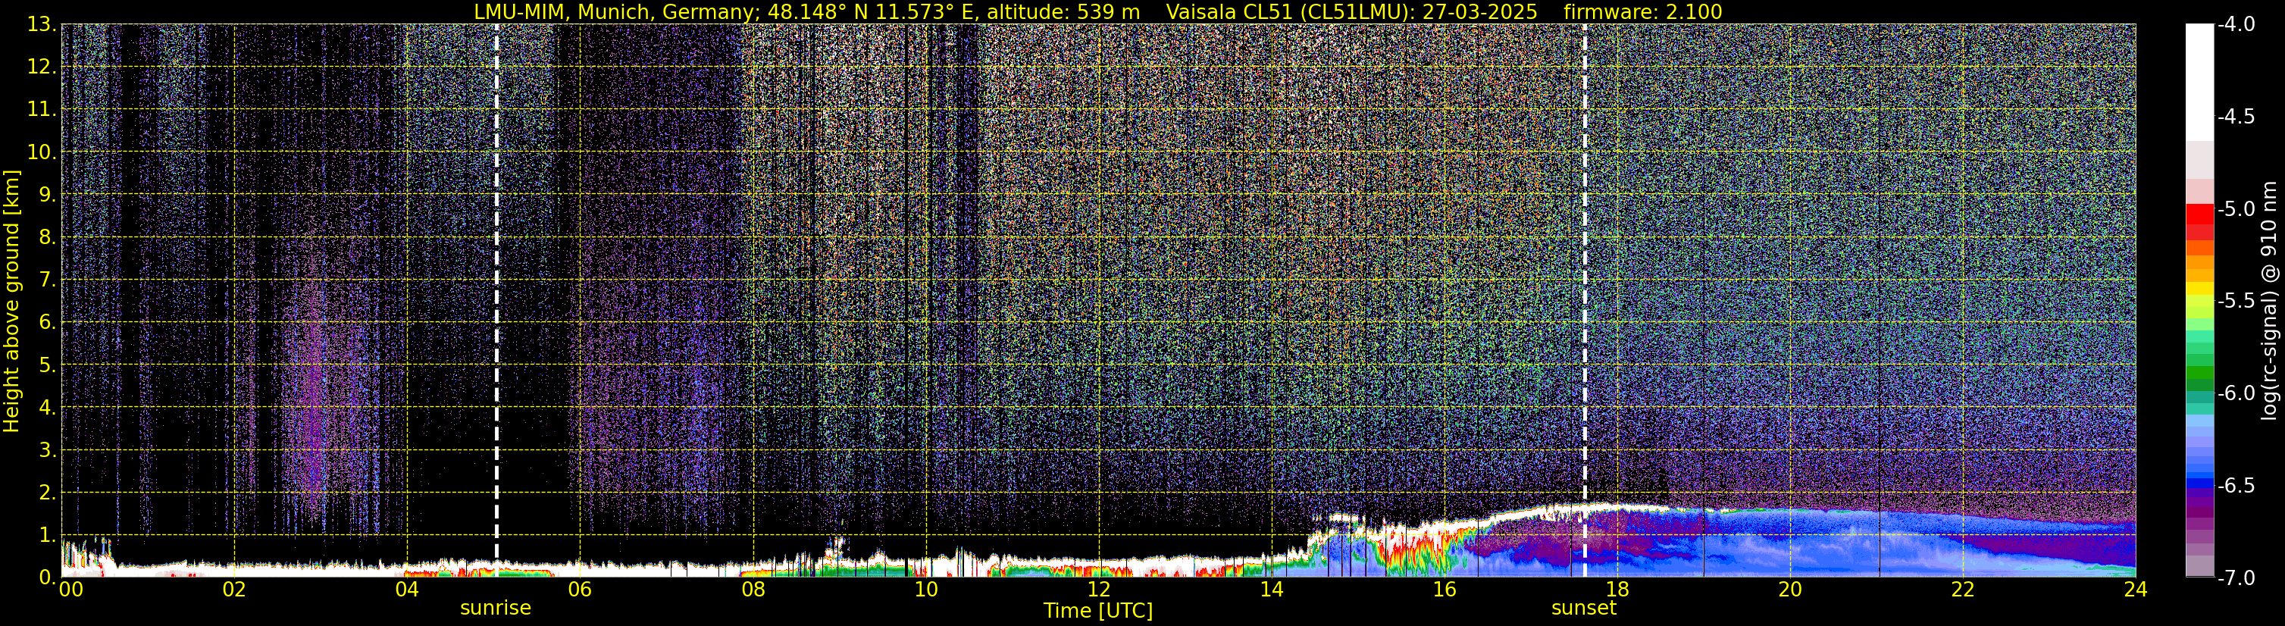Screen dimensions: 2285x626
Task: Click the height axis tick '5.'
Action: pyautogui.click(x=48, y=365)
